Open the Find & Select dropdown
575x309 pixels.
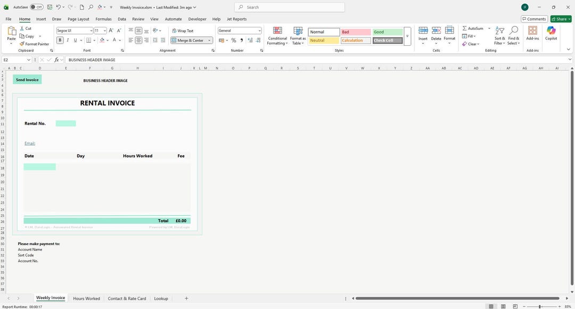pos(514,36)
